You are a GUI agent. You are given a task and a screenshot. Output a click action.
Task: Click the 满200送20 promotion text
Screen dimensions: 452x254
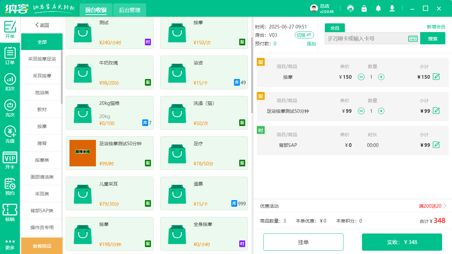pyautogui.click(x=430, y=206)
